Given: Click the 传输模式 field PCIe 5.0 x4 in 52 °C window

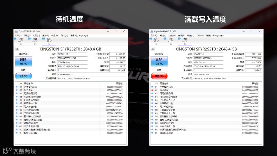Looking at the screenshot, I should coord(72,66).
